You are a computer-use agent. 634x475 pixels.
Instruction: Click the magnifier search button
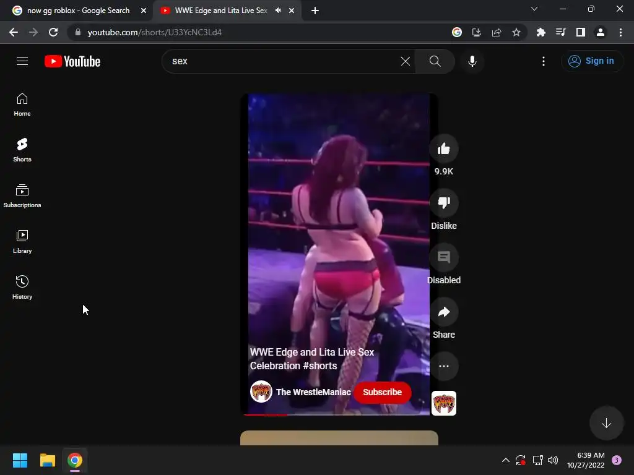435,61
